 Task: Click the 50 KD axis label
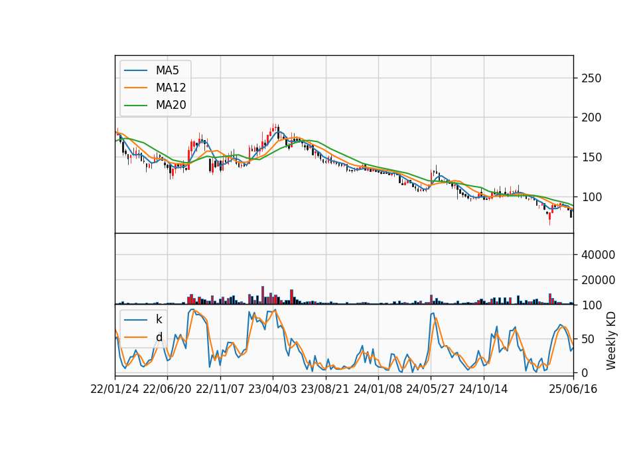point(588,339)
